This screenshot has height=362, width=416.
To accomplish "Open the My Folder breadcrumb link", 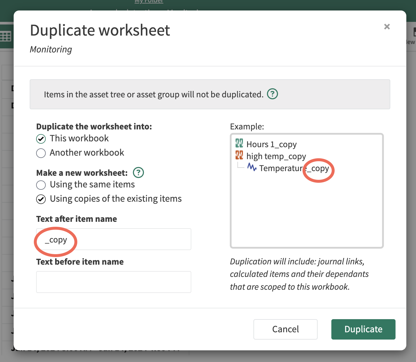I will click(x=149, y=1).
